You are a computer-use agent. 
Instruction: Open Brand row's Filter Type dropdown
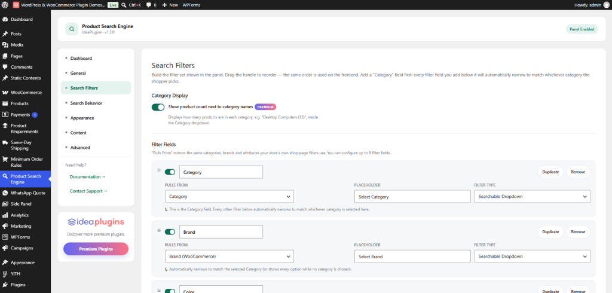[533, 257]
